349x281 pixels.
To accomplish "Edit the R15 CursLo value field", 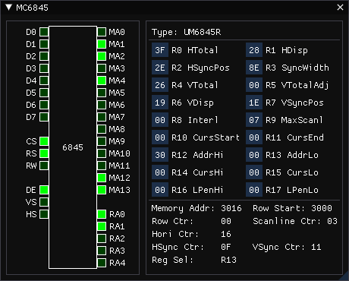I will (254, 172).
